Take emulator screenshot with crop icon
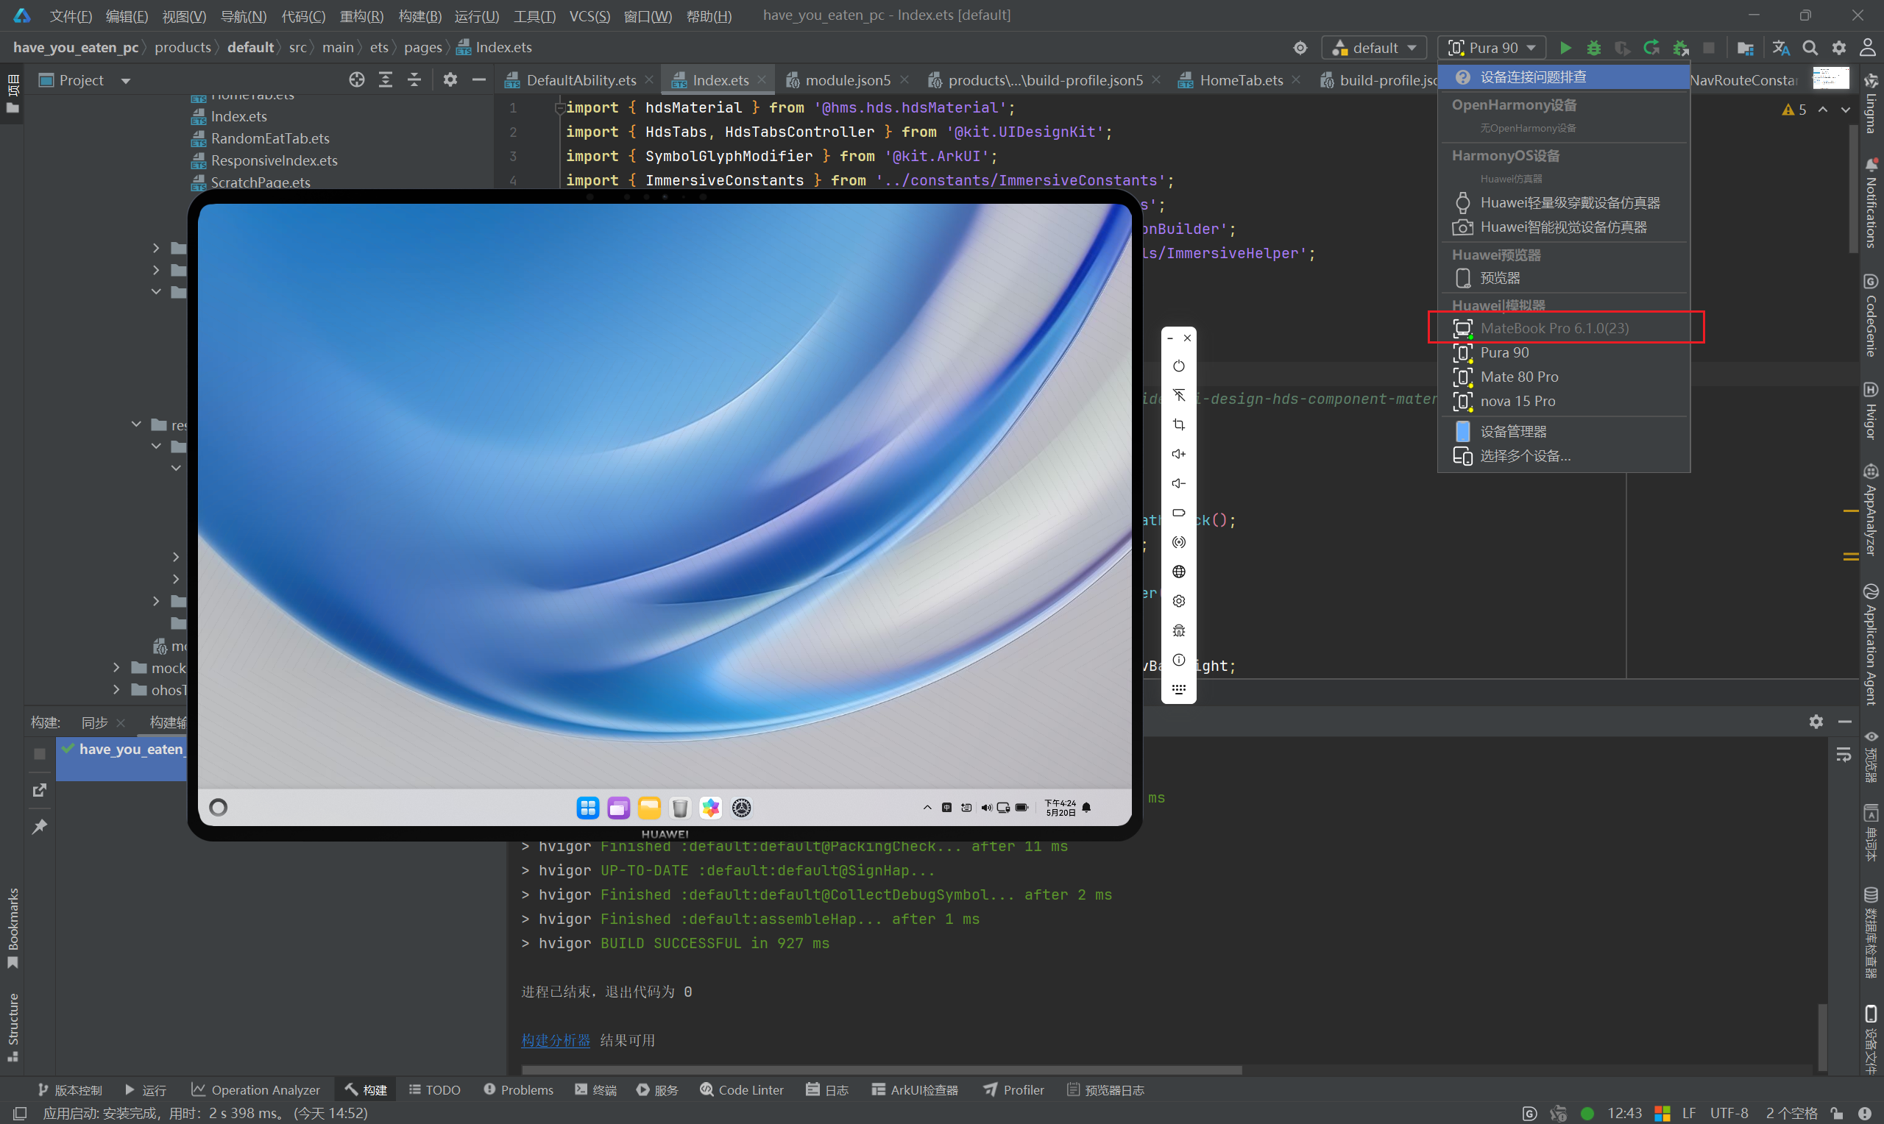Viewport: 1884px width, 1124px height. click(1179, 424)
